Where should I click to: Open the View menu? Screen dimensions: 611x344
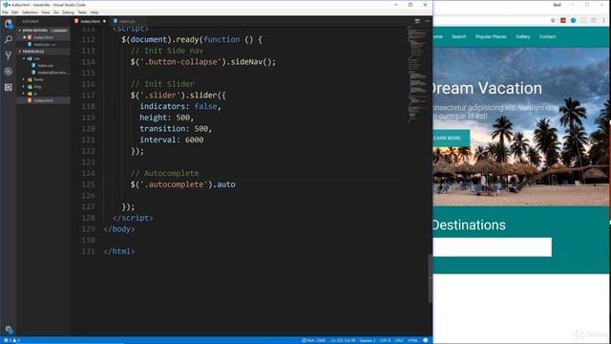coord(46,12)
